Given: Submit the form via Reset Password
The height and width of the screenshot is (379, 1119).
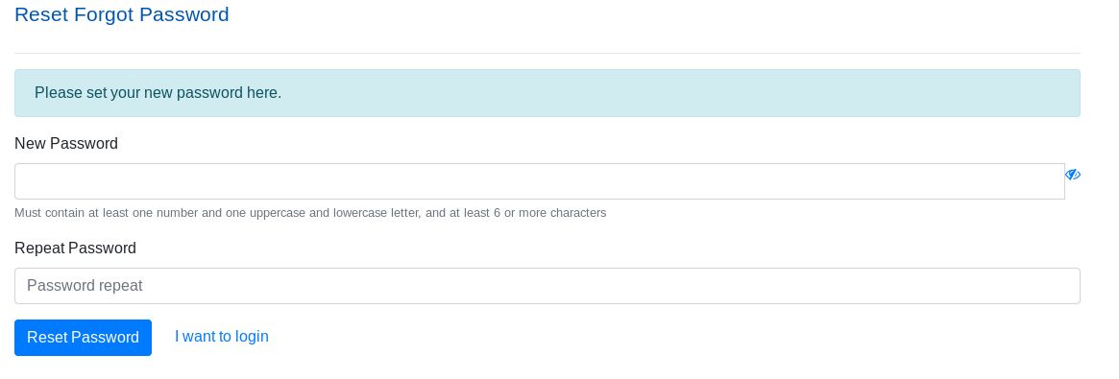Looking at the screenshot, I should (x=83, y=337).
